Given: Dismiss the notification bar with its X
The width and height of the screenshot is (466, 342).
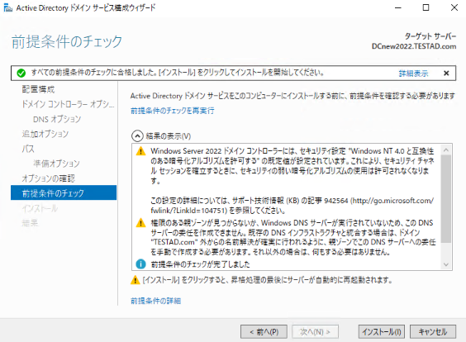Looking at the screenshot, I should (x=446, y=73).
